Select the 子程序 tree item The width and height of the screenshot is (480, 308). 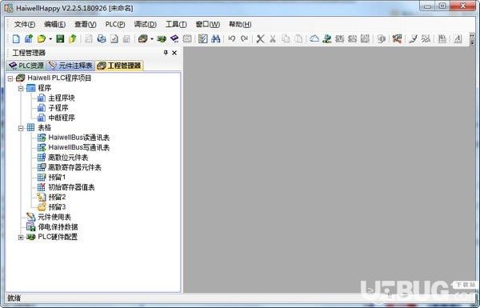click(58, 108)
